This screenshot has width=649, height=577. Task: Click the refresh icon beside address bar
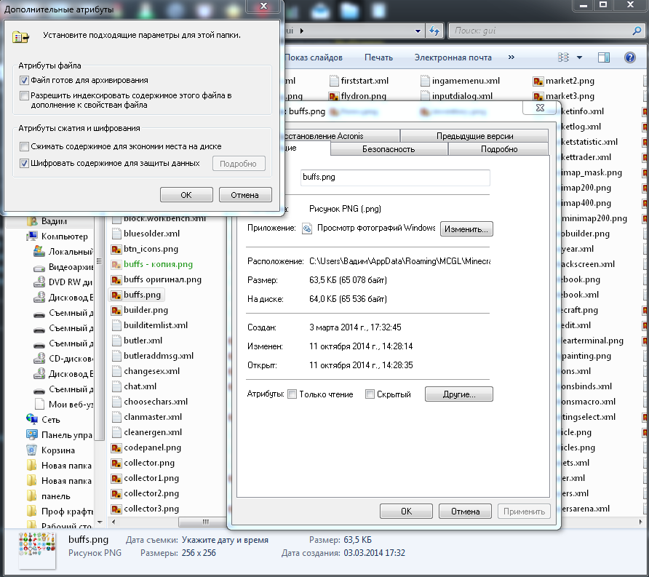coord(434,31)
